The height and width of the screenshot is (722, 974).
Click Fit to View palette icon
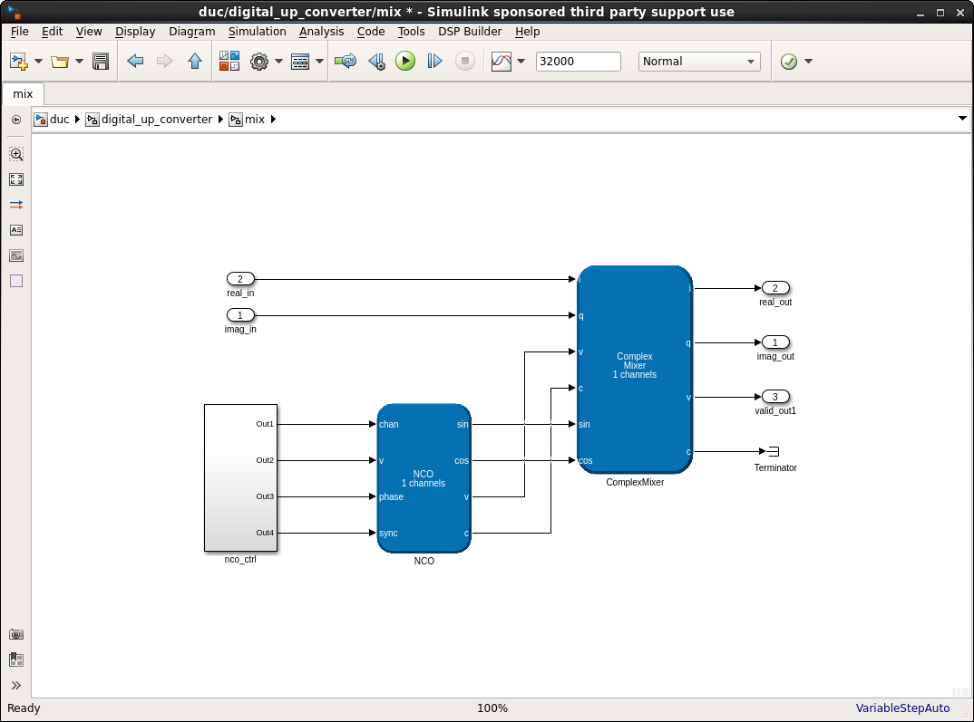pos(16,179)
